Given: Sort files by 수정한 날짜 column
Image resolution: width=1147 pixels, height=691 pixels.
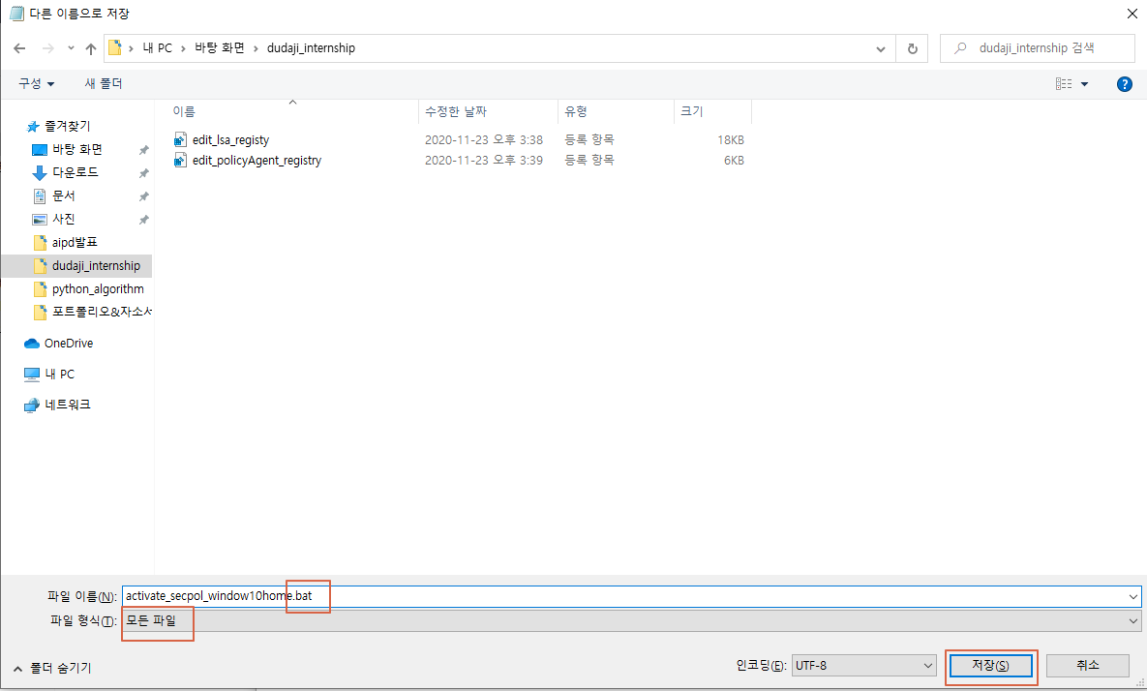Looking at the screenshot, I should [x=455, y=112].
